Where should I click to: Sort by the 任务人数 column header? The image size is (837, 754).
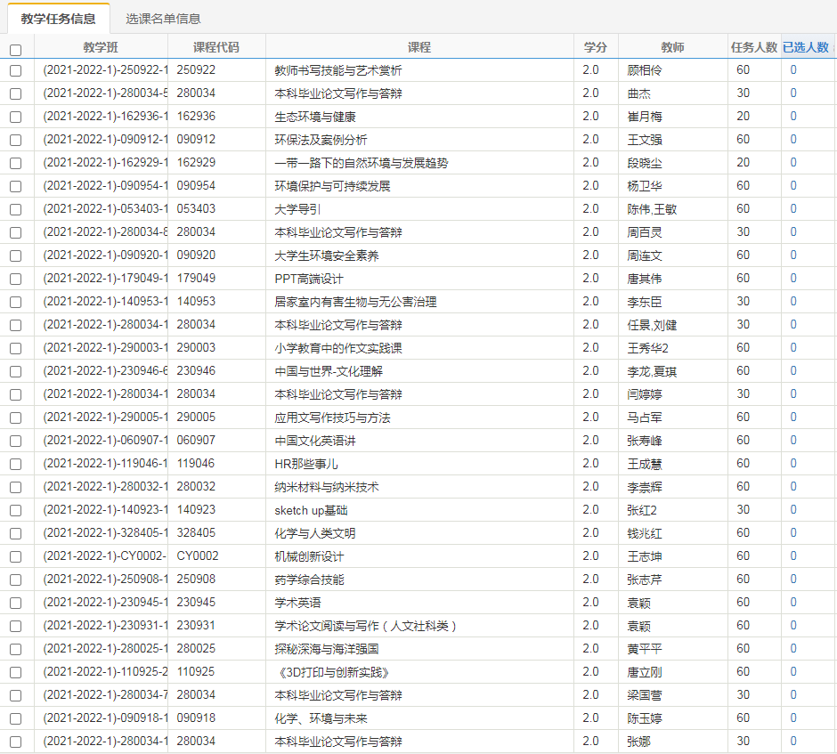[x=753, y=47]
